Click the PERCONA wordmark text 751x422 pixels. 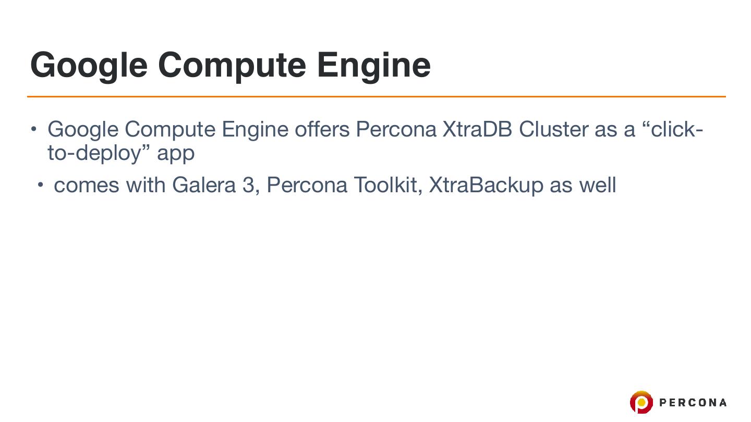[693, 403]
